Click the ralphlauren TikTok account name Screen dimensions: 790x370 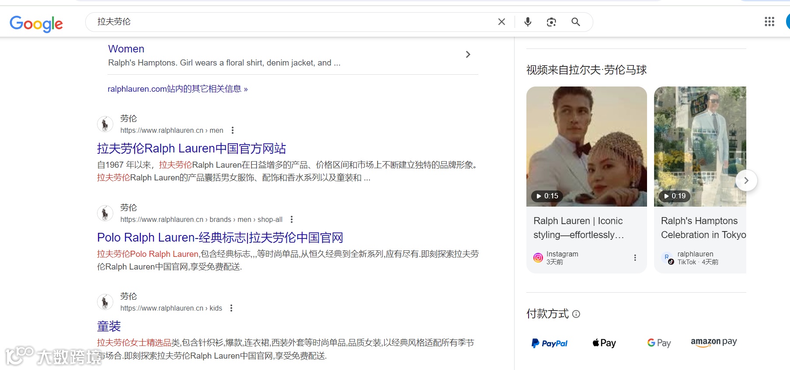click(696, 254)
